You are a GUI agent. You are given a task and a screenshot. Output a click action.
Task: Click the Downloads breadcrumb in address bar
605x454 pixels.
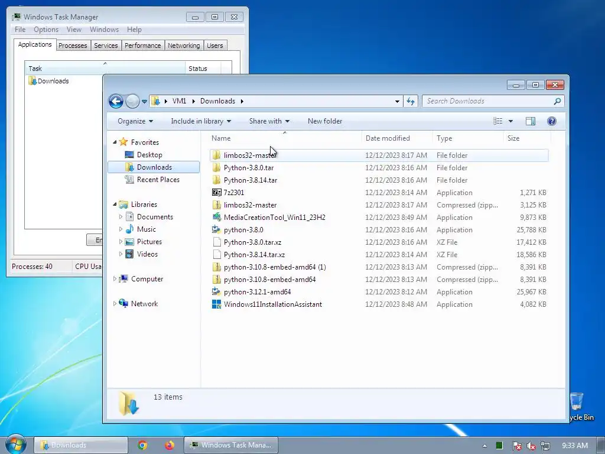tap(217, 101)
